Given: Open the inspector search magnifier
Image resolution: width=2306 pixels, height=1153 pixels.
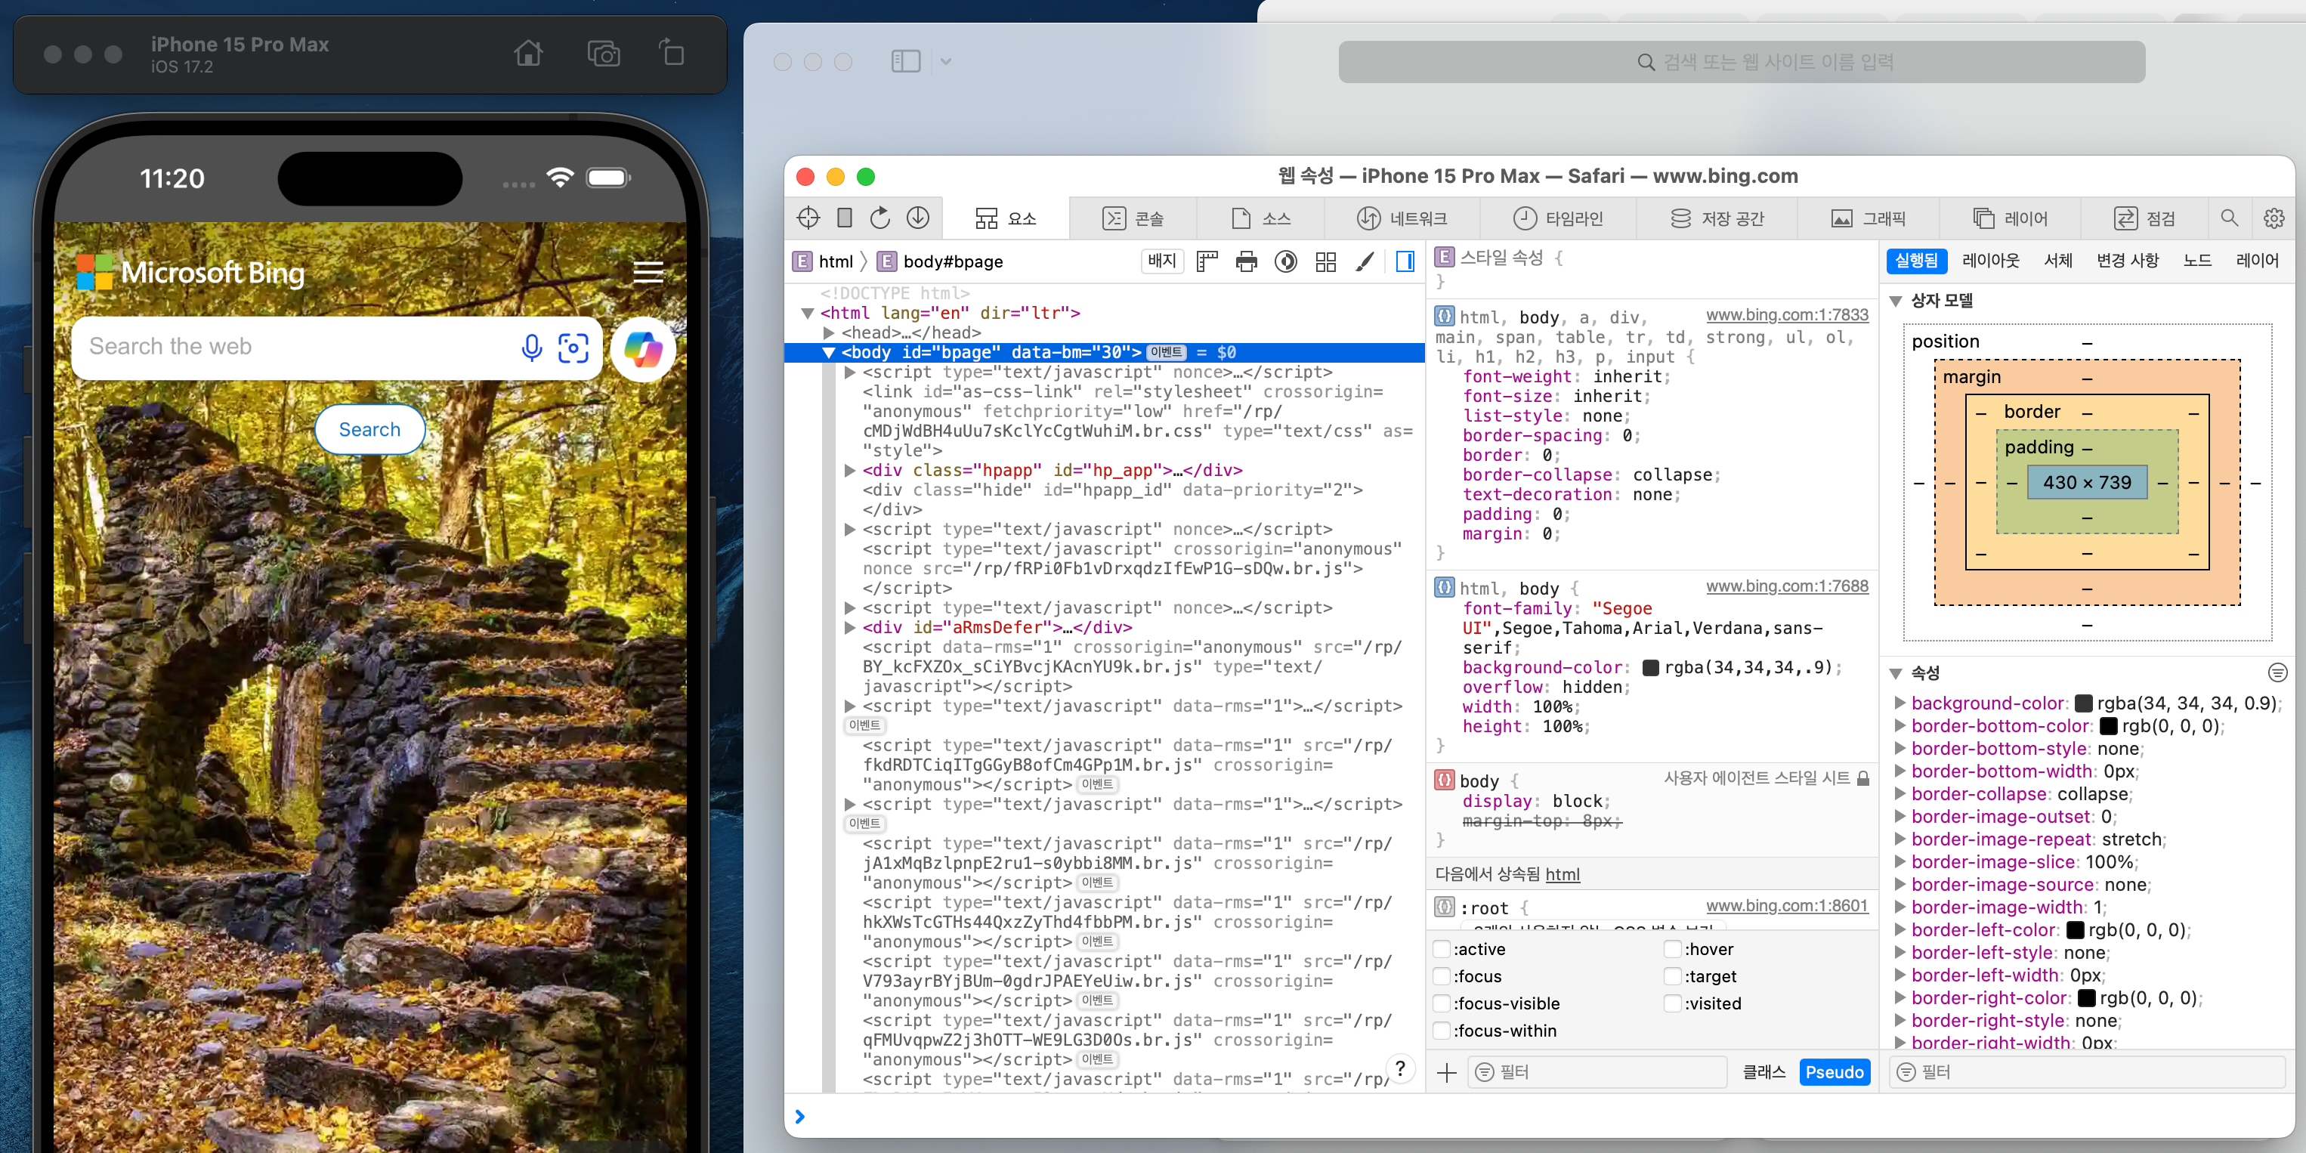Looking at the screenshot, I should (x=2229, y=218).
